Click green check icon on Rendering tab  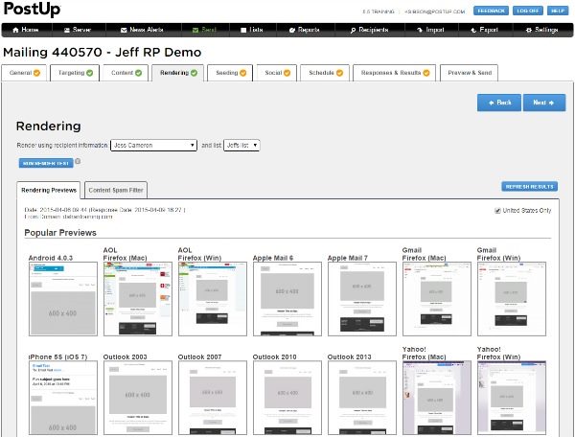point(194,73)
